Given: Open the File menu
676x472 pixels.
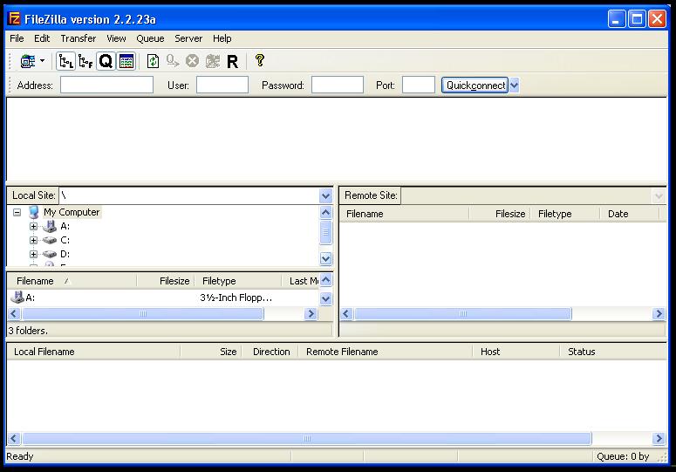Looking at the screenshot, I should point(17,38).
